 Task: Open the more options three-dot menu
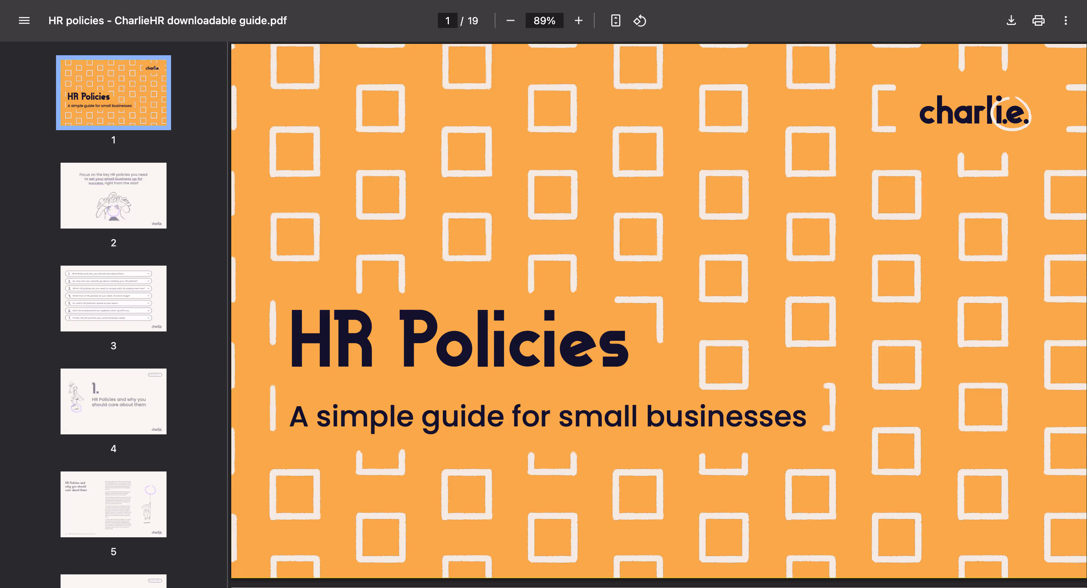tap(1066, 20)
